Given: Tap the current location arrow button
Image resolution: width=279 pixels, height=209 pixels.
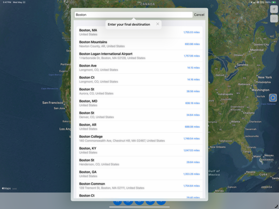Looking at the screenshot, I should coord(274,9).
